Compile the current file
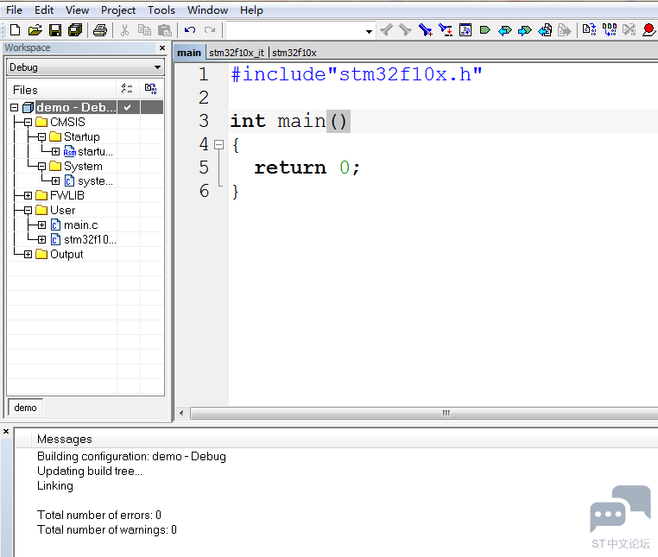This screenshot has width=658, height=557. click(589, 30)
